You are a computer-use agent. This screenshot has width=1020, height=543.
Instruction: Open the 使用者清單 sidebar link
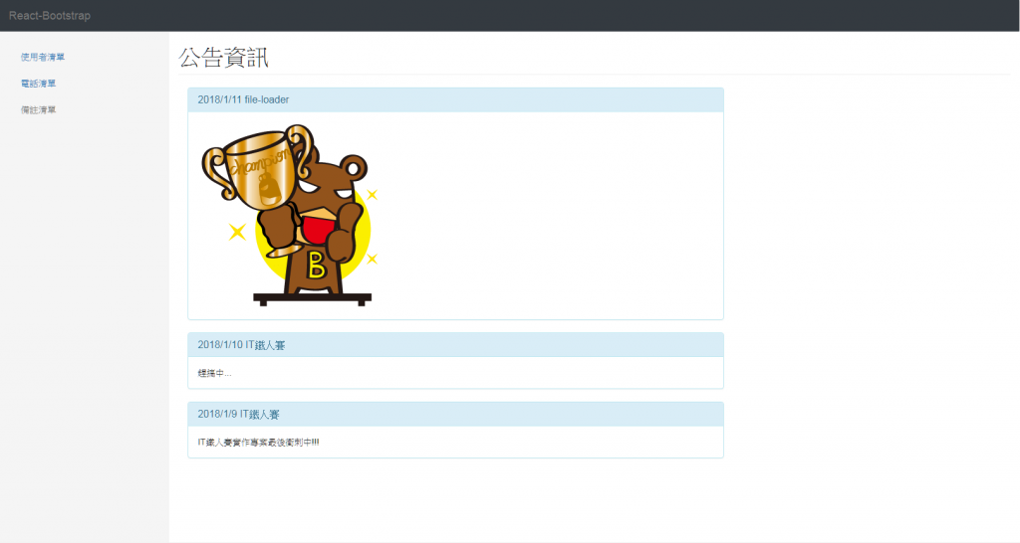(43, 57)
